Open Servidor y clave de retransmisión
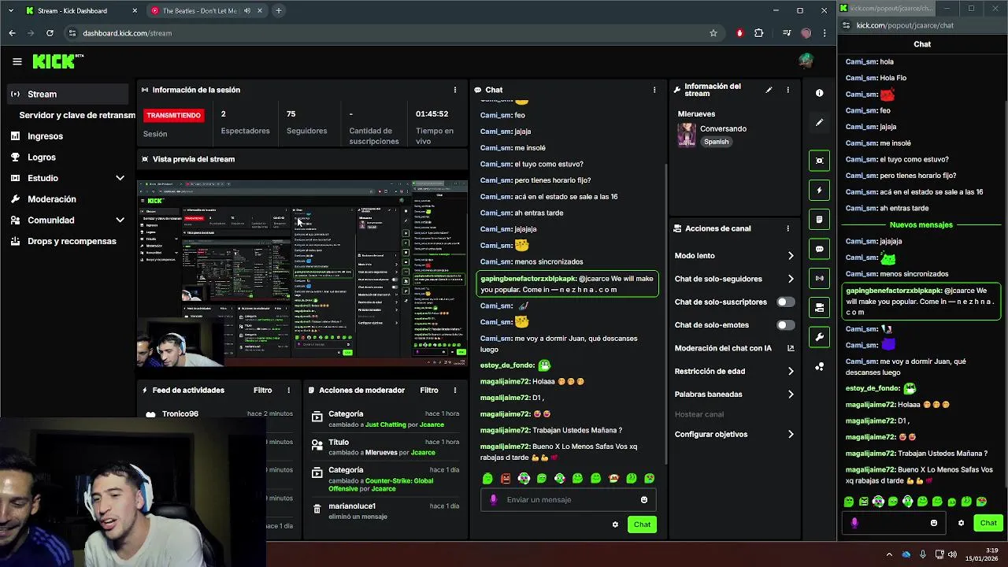 point(76,115)
